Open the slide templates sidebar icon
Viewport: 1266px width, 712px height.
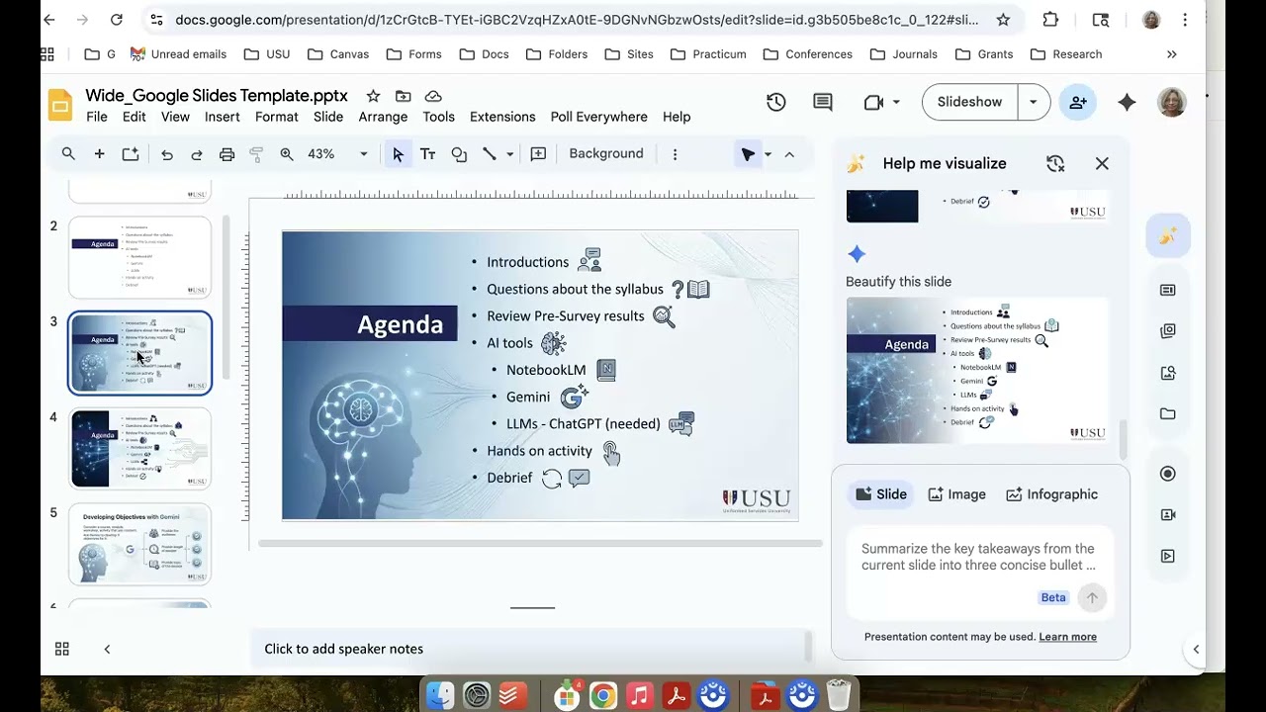click(x=1168, y=290)
